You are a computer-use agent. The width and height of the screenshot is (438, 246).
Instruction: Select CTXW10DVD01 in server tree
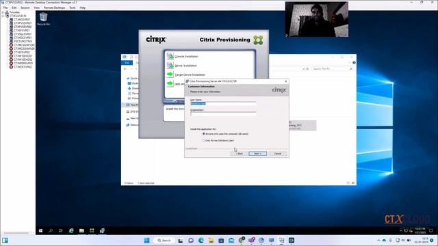click(x=23, y=56)
